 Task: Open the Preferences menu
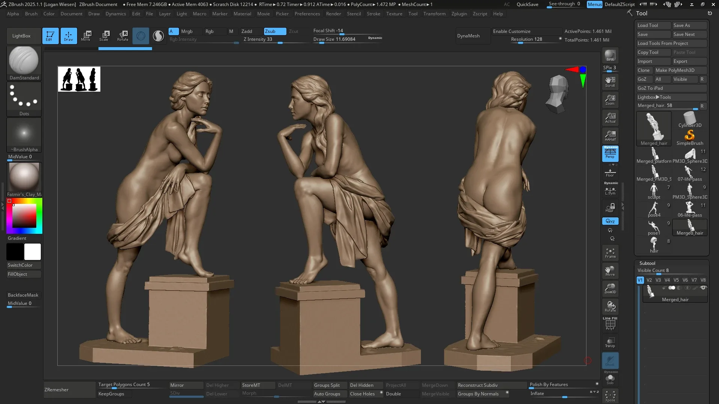point(307,14)
